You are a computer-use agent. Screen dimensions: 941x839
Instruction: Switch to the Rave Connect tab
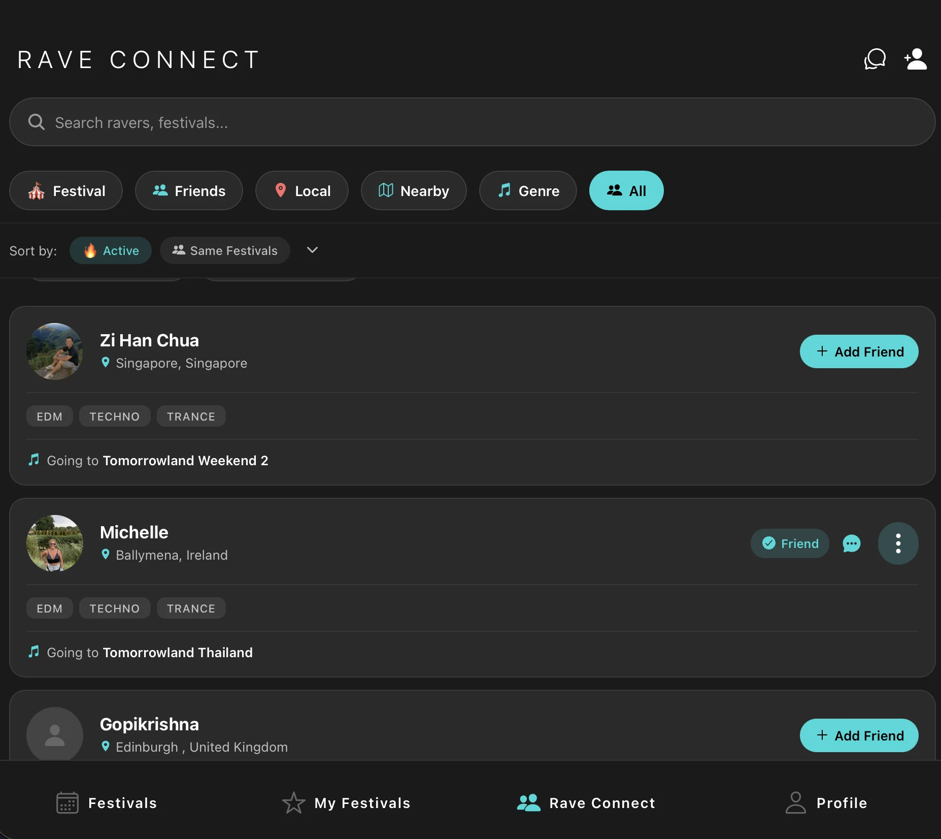click(x=586, y=803)
